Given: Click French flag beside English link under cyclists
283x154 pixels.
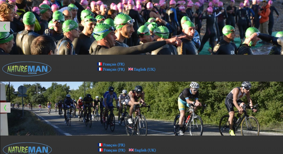Looking at the screenshot, I should point(101,150).
